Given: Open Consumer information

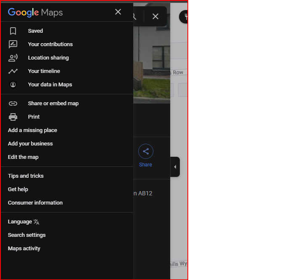Looking at the screenshot, I should click(x=67, y=203).
